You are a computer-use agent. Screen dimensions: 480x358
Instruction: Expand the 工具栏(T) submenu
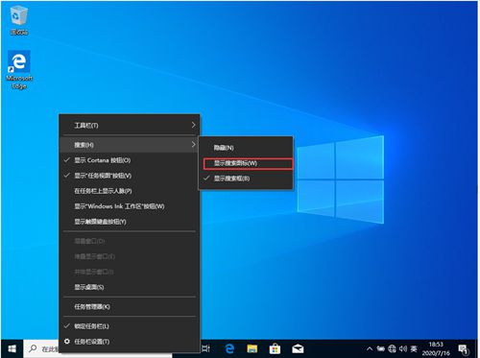click(x=130, y=125)
